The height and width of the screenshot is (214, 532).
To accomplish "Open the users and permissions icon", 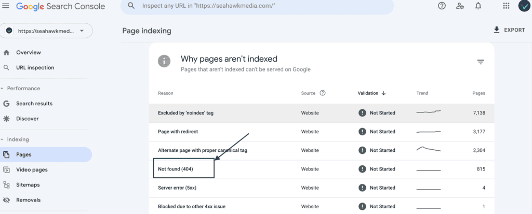I will pyautogui.click(x=460, y=6).
